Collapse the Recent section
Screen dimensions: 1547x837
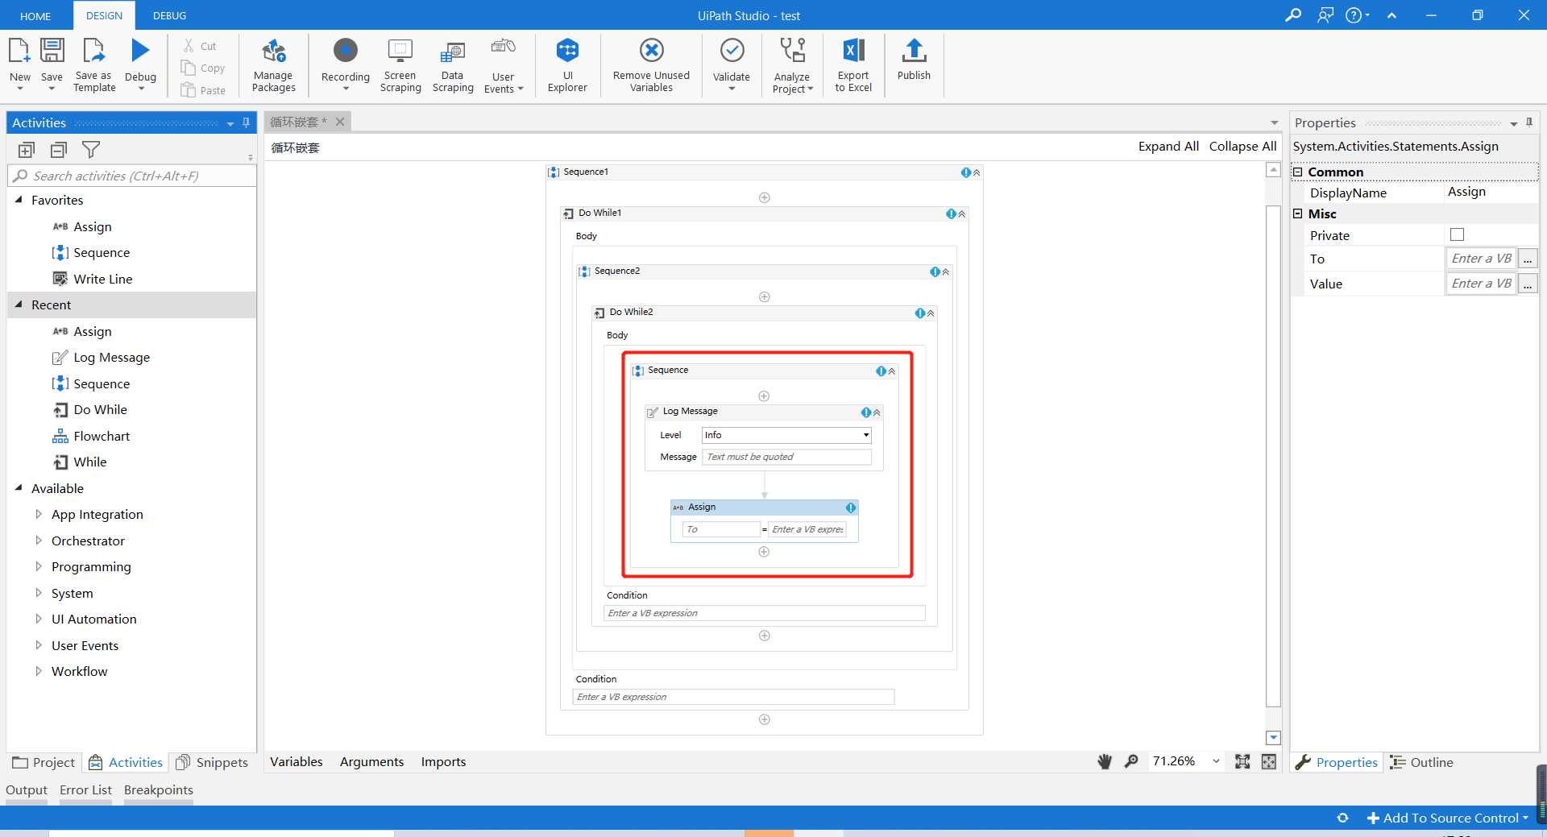coord(19,305)
